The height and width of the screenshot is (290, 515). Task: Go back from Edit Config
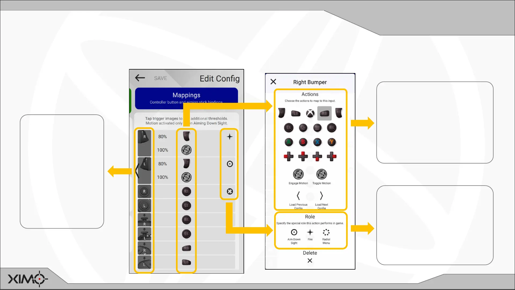[x=140, y=78]
